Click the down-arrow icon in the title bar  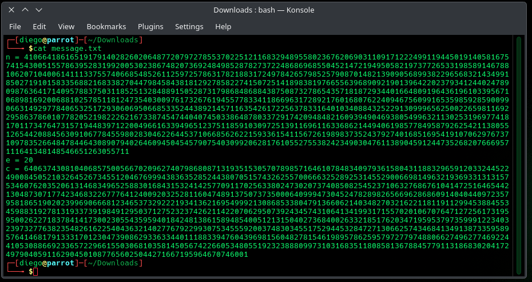(39, 10)
